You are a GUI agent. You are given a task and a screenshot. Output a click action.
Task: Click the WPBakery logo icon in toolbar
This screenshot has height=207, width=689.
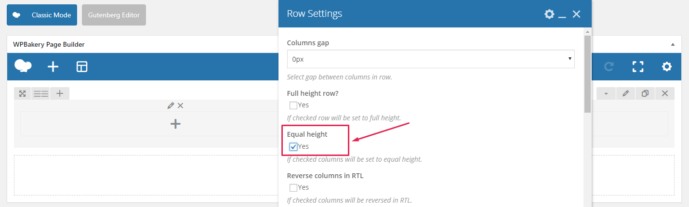tap(23, 66)
